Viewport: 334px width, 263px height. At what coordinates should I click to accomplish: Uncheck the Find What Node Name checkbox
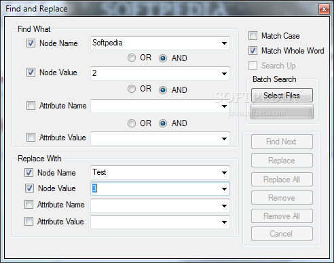[x=31, y=43]
